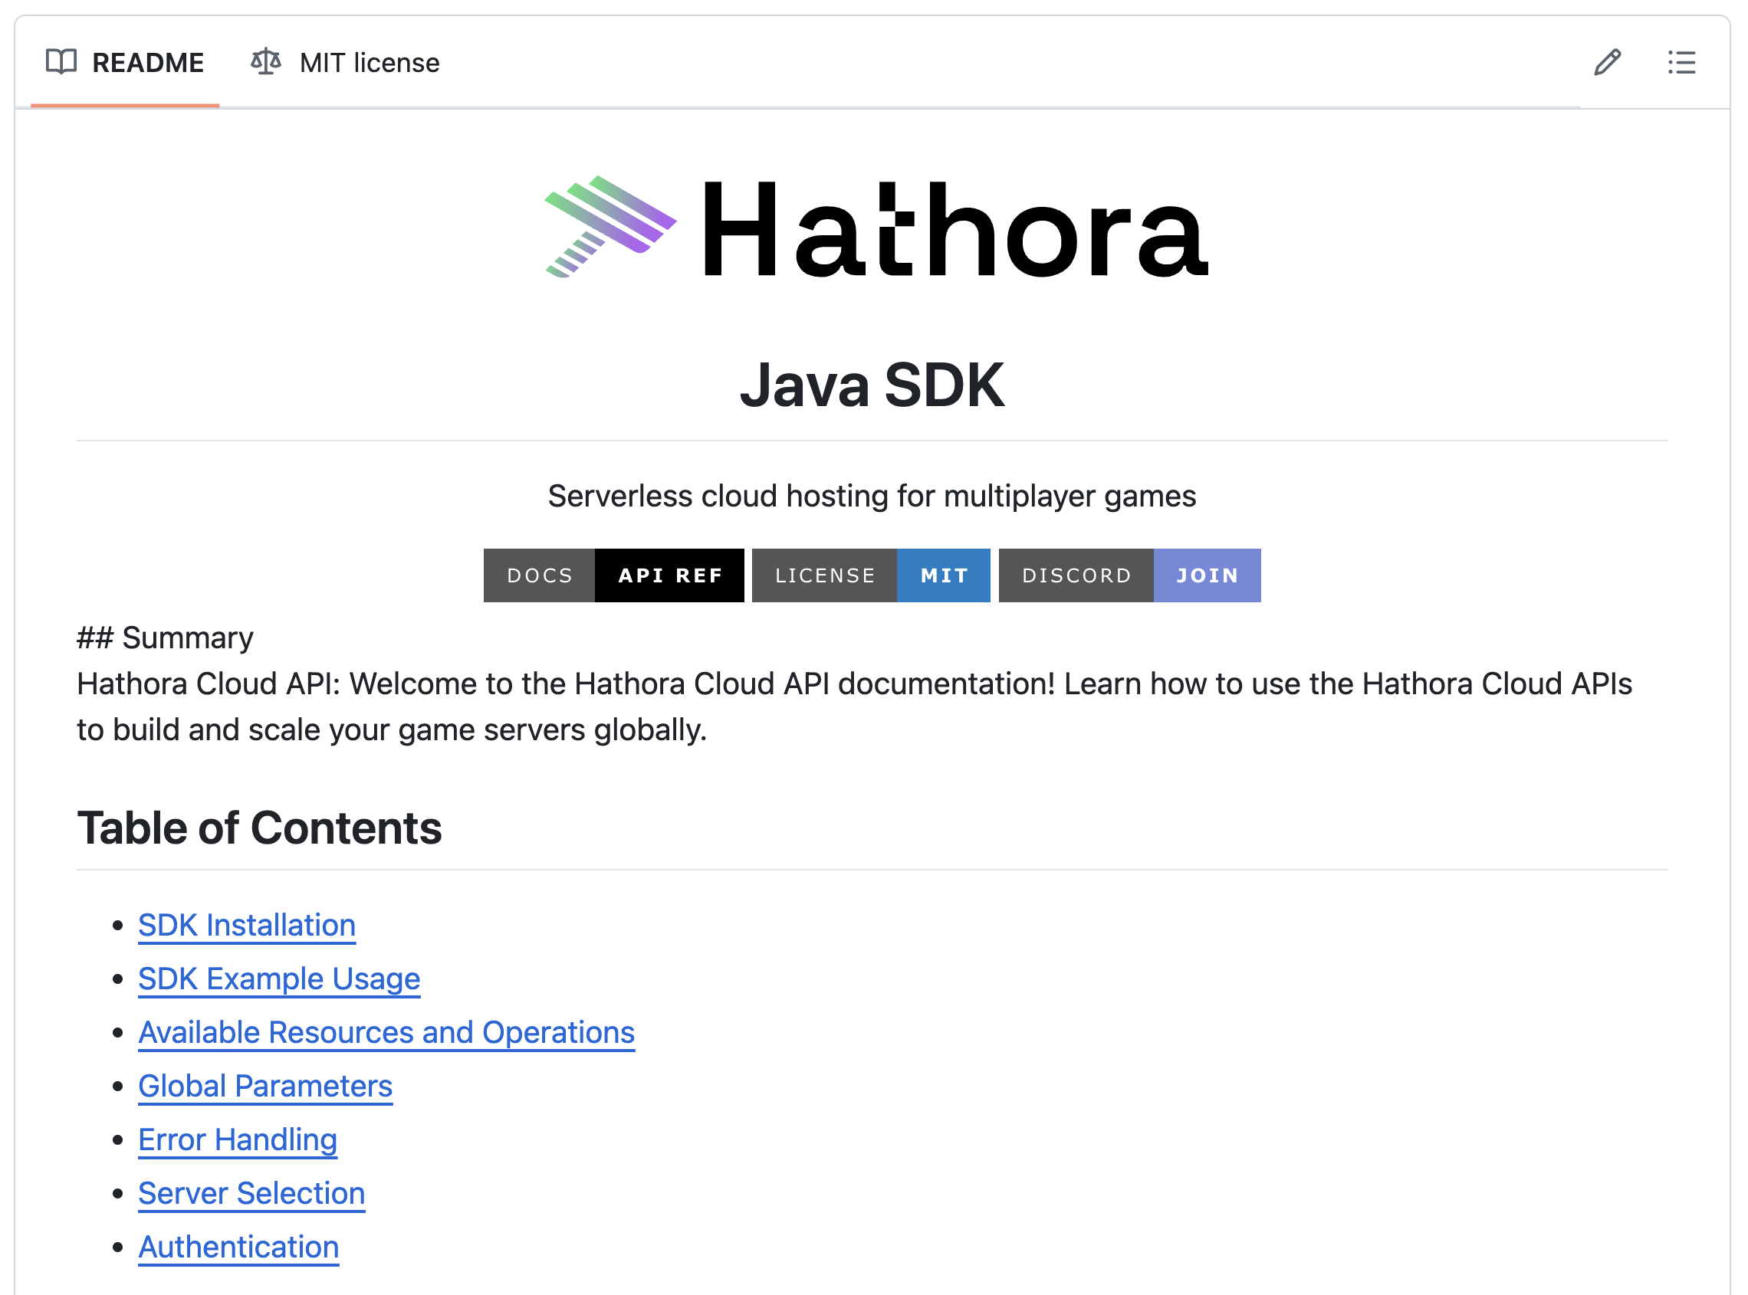
Task: Click the MIT license scales icon
Action: [266, 62]
